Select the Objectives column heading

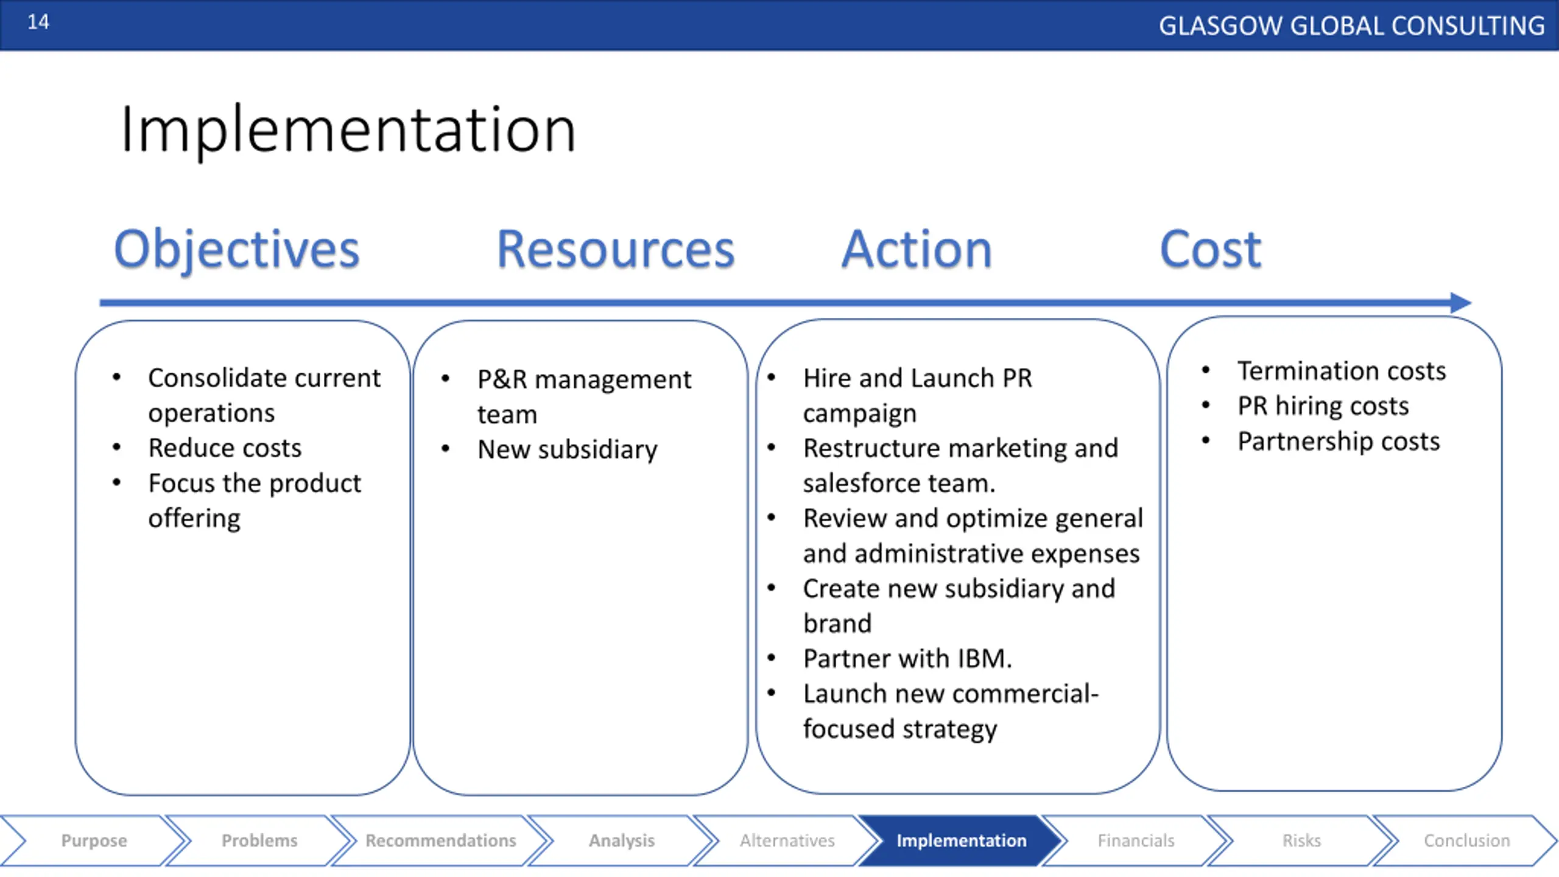tap(237, 250)
